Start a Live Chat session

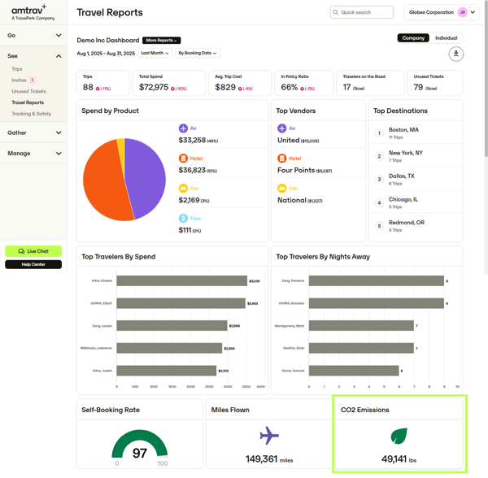(33, 251)
